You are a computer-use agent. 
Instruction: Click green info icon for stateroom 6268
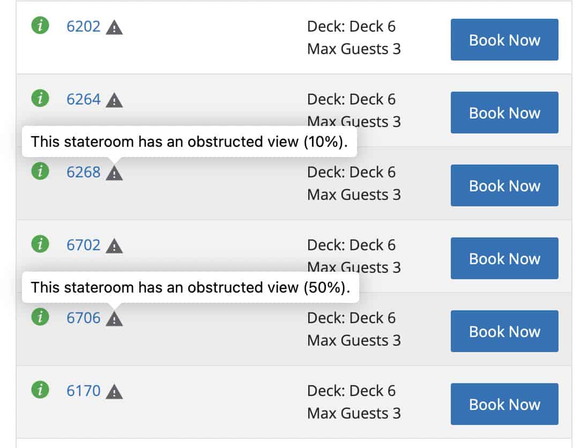[40, 171]
